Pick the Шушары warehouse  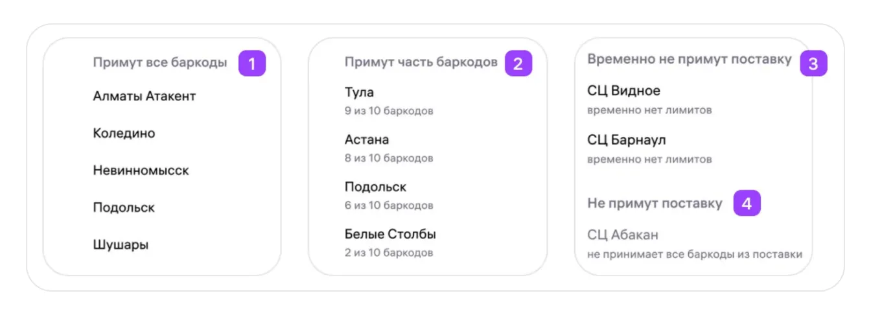pyautogui.click(x=121, y=245)
